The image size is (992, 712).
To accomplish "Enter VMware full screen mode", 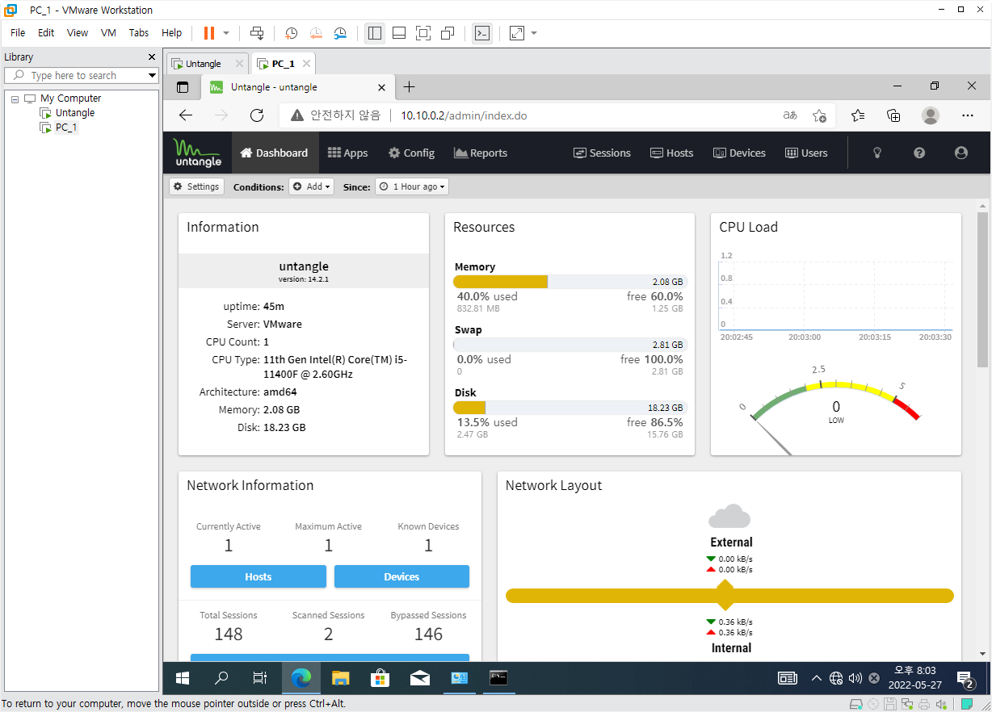I will point(423,33).
